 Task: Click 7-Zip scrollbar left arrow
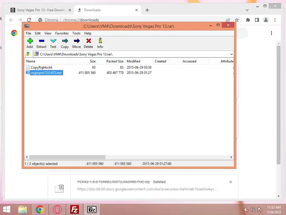tap(27, 157)
